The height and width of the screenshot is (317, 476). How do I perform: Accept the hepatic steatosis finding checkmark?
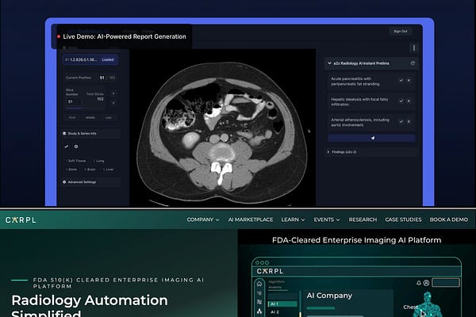click(x=401, y=101)
